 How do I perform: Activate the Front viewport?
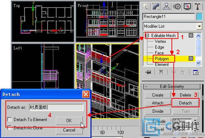click(x=107, y=22)
